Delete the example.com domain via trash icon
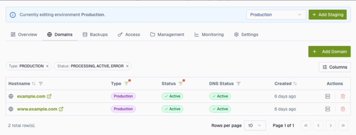Viewport: 356px width, 135px height. click(343, 96)
